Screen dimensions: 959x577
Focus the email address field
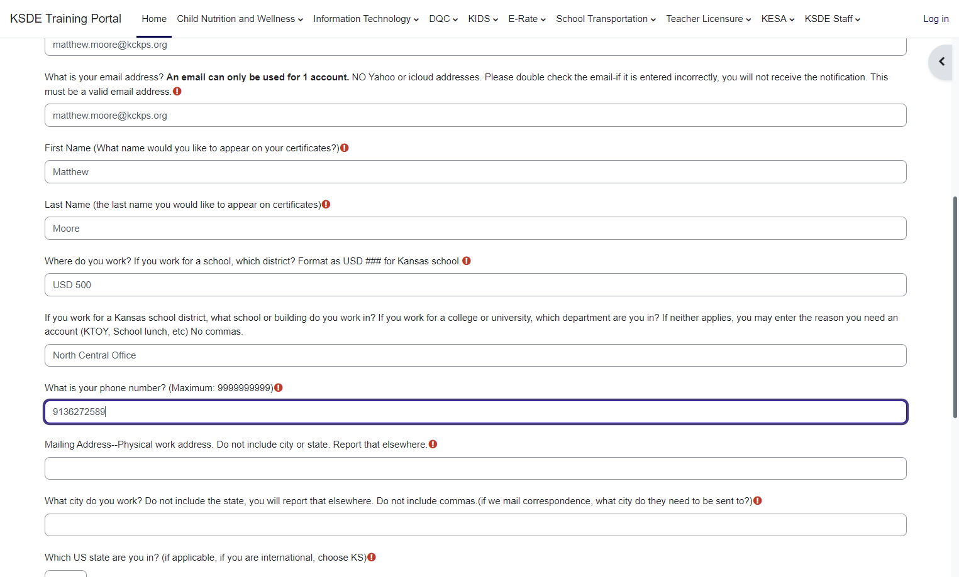click(475, 116)
